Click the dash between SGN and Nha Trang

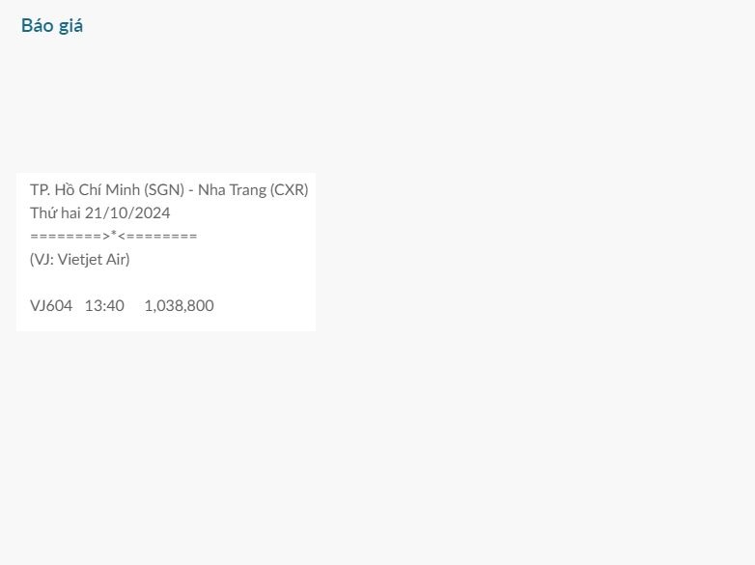point(191,190)
